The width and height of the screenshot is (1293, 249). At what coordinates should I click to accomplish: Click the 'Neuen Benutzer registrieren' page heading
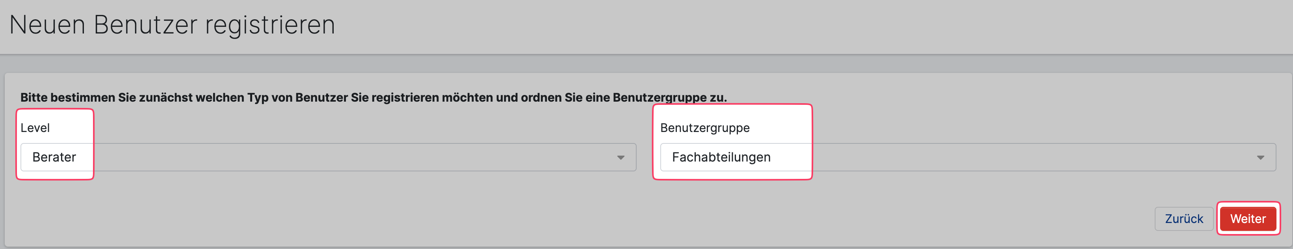tap(172, 25)
